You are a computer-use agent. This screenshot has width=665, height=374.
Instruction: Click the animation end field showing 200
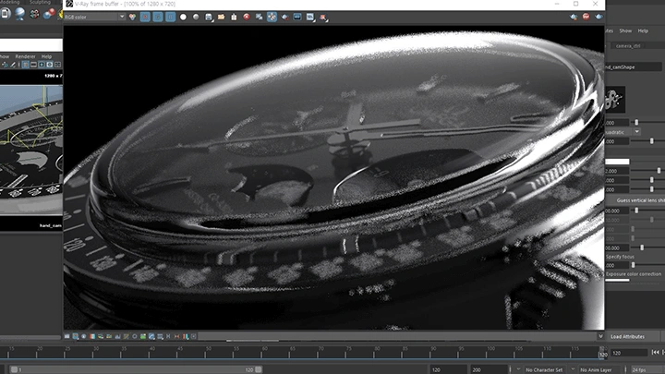pyautogui.click(x=489, y=369)
